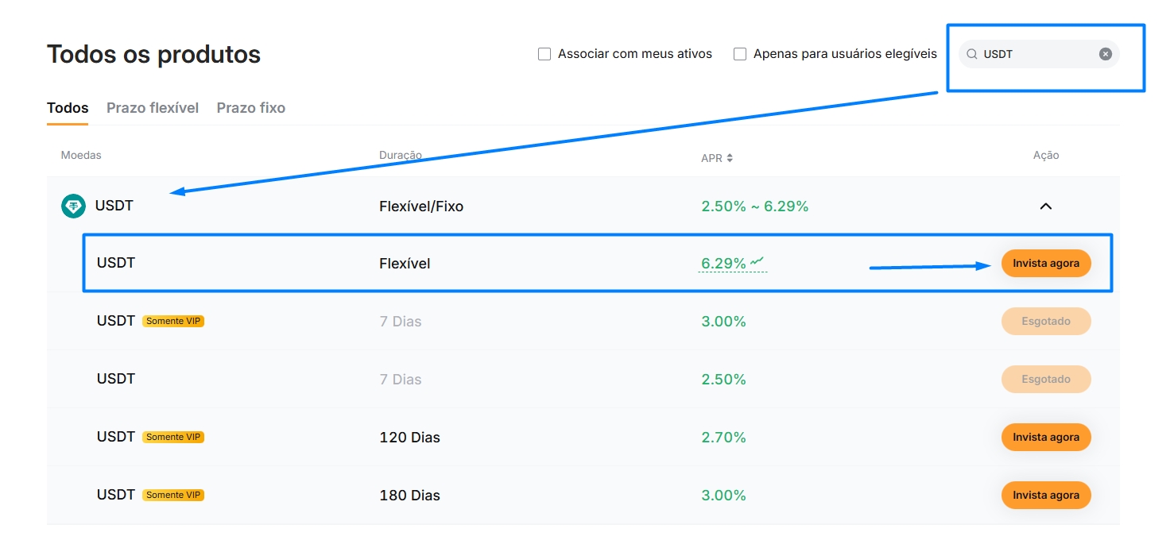Open the 'Prazo fixo' tab
Image resolution: width=1174 pixels, height=548 pixels.
pyautogui.click(x=250, y=108)
